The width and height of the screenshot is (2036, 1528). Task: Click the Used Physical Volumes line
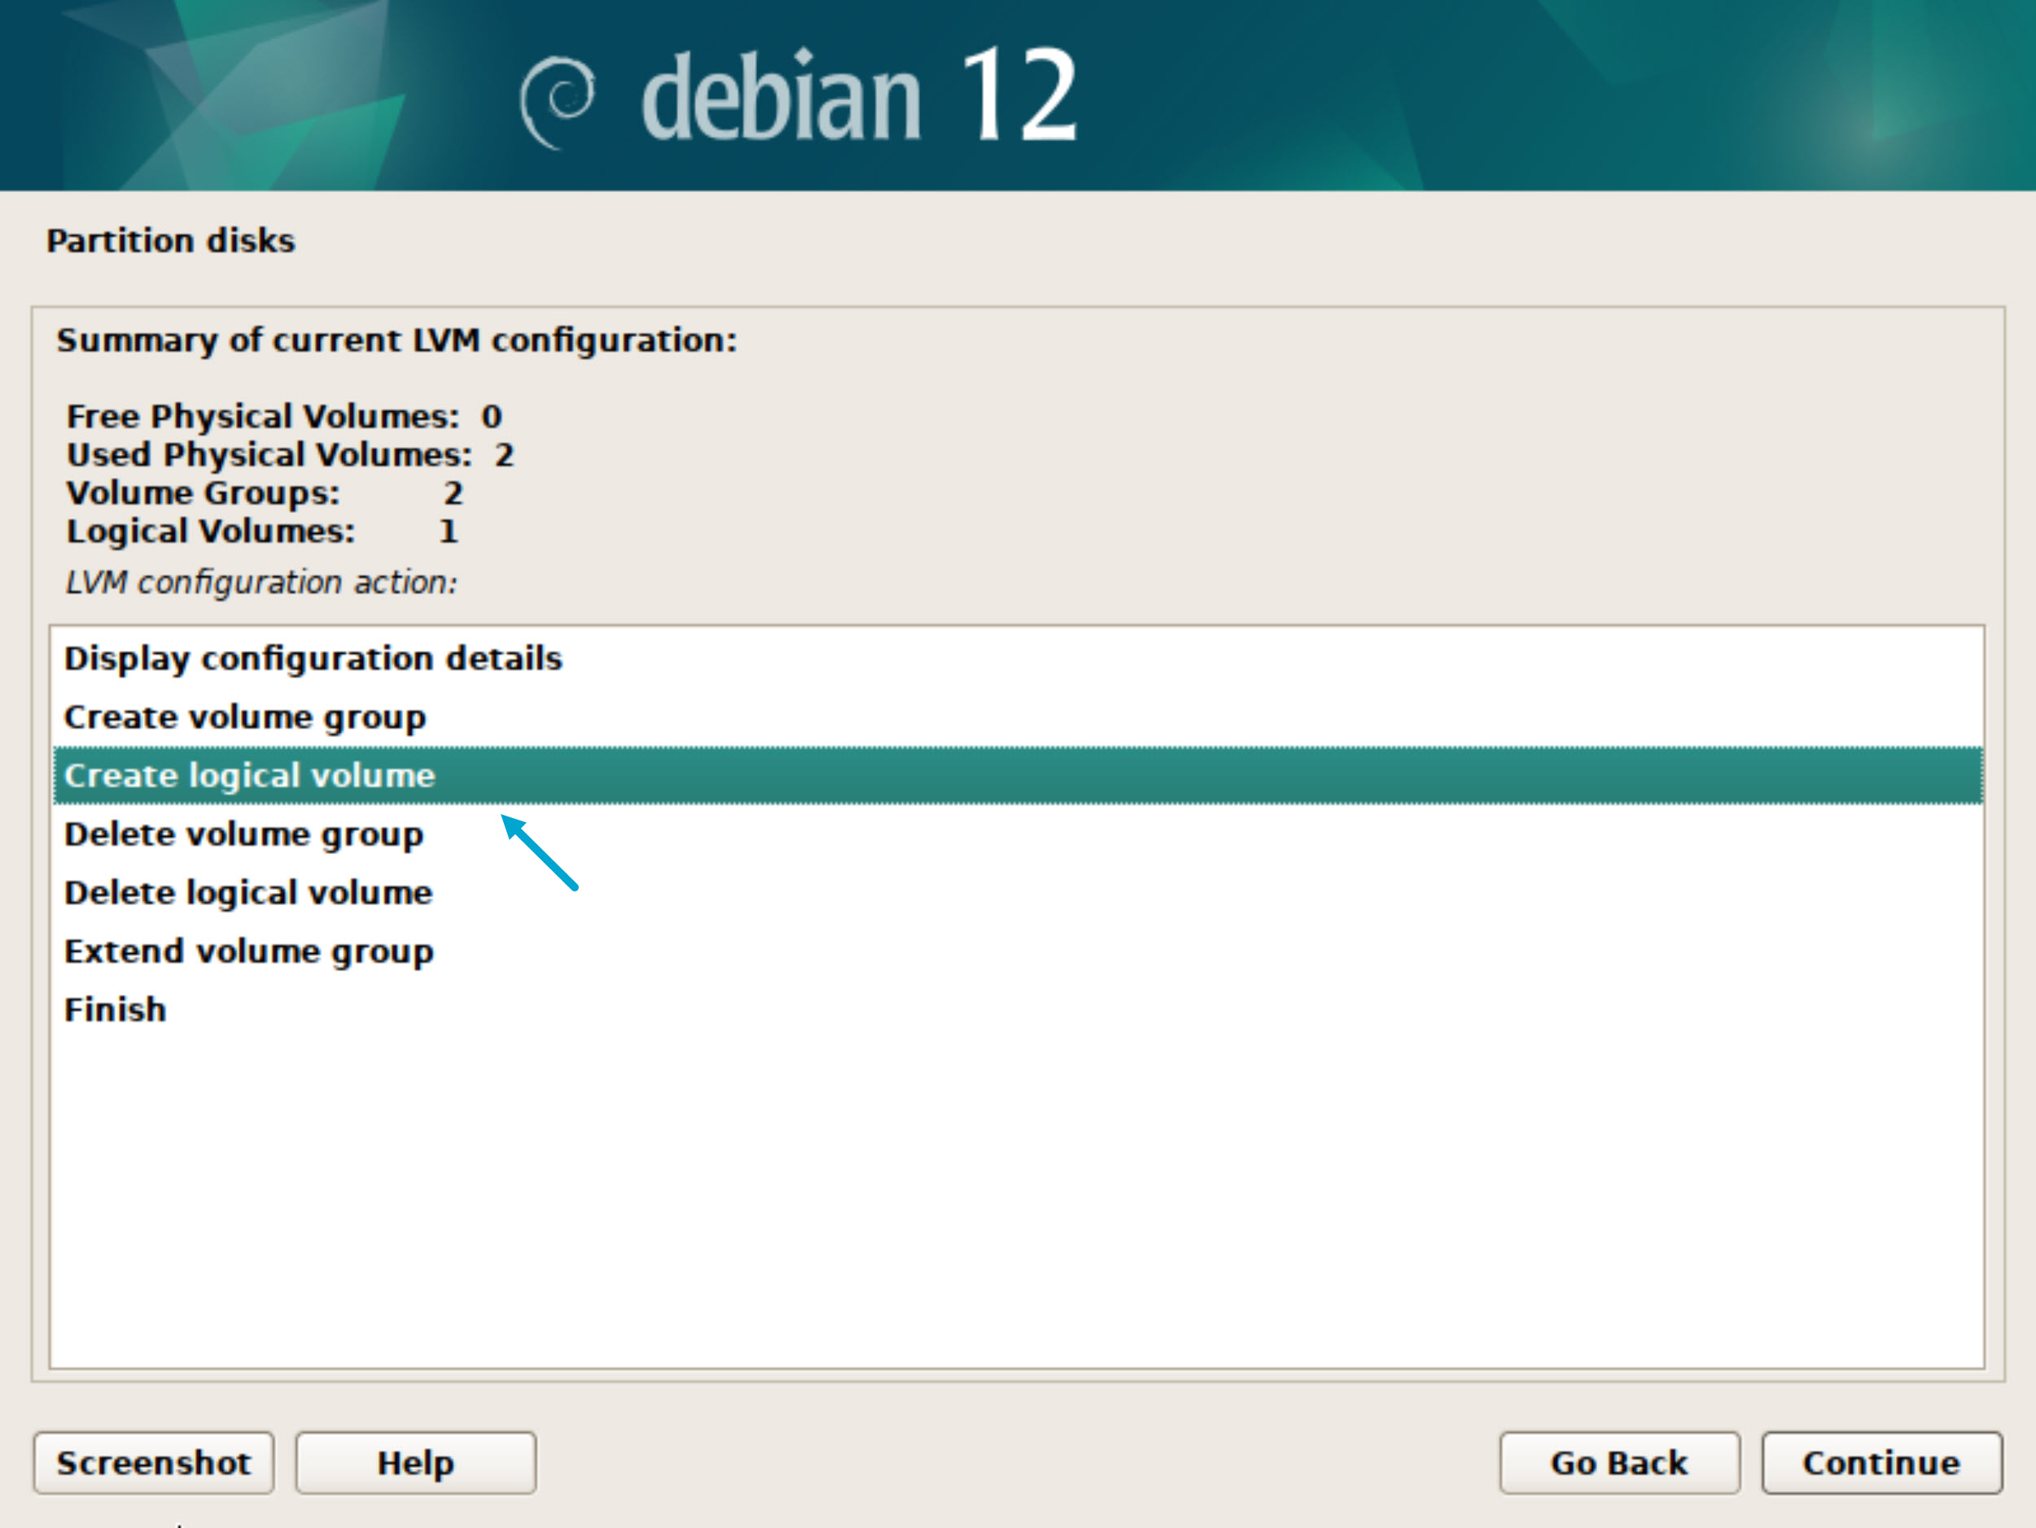click(x=290, y=455)
